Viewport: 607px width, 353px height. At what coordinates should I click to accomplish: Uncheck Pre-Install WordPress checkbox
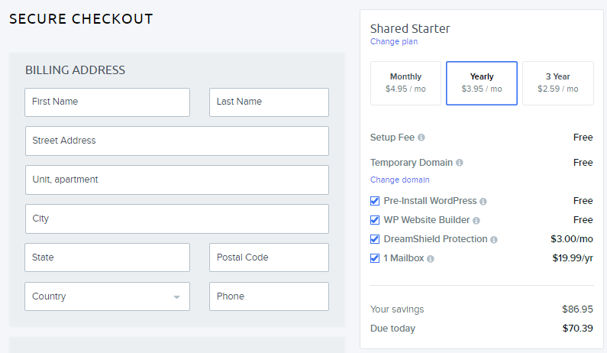click(375, 201)
